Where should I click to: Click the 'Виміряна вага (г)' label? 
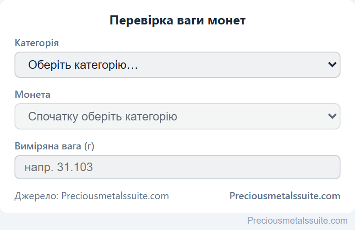(x=54, y=146)
